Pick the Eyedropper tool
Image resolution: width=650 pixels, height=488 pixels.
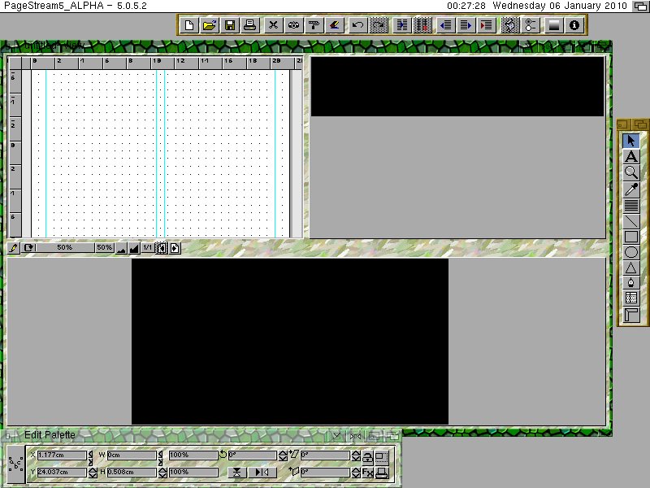[x=630, y=189]
